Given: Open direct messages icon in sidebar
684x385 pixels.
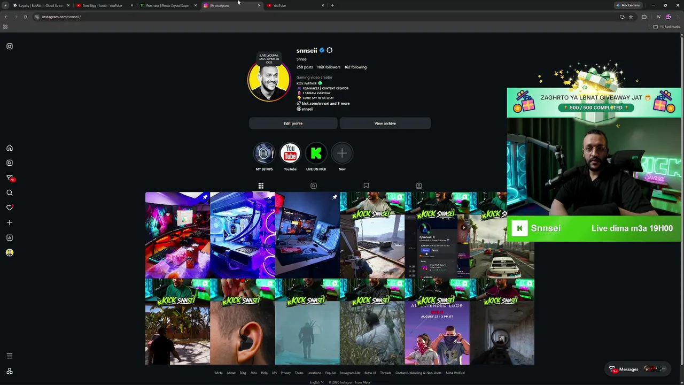Looking at the screenshot, I should (x=10, y=178).
